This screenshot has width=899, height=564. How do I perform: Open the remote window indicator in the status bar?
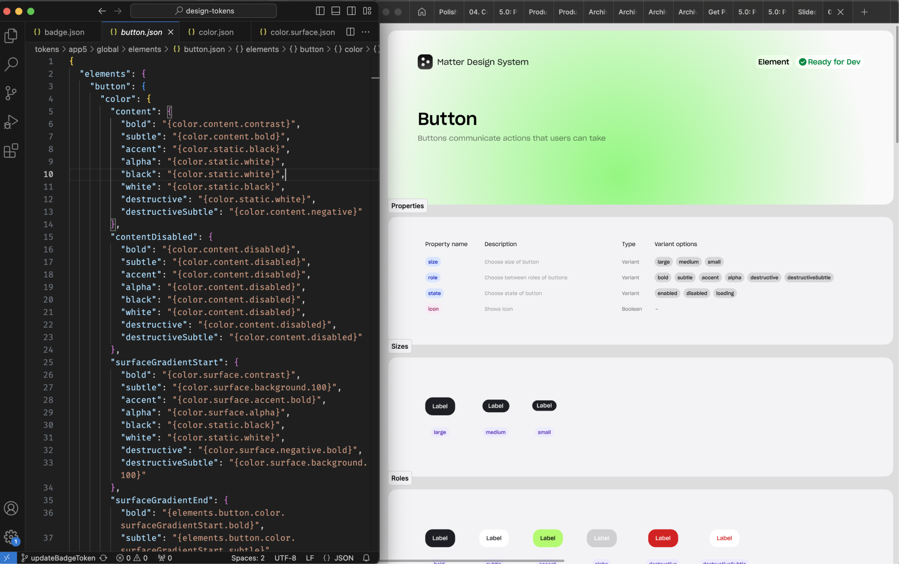(x=8, y=558)
